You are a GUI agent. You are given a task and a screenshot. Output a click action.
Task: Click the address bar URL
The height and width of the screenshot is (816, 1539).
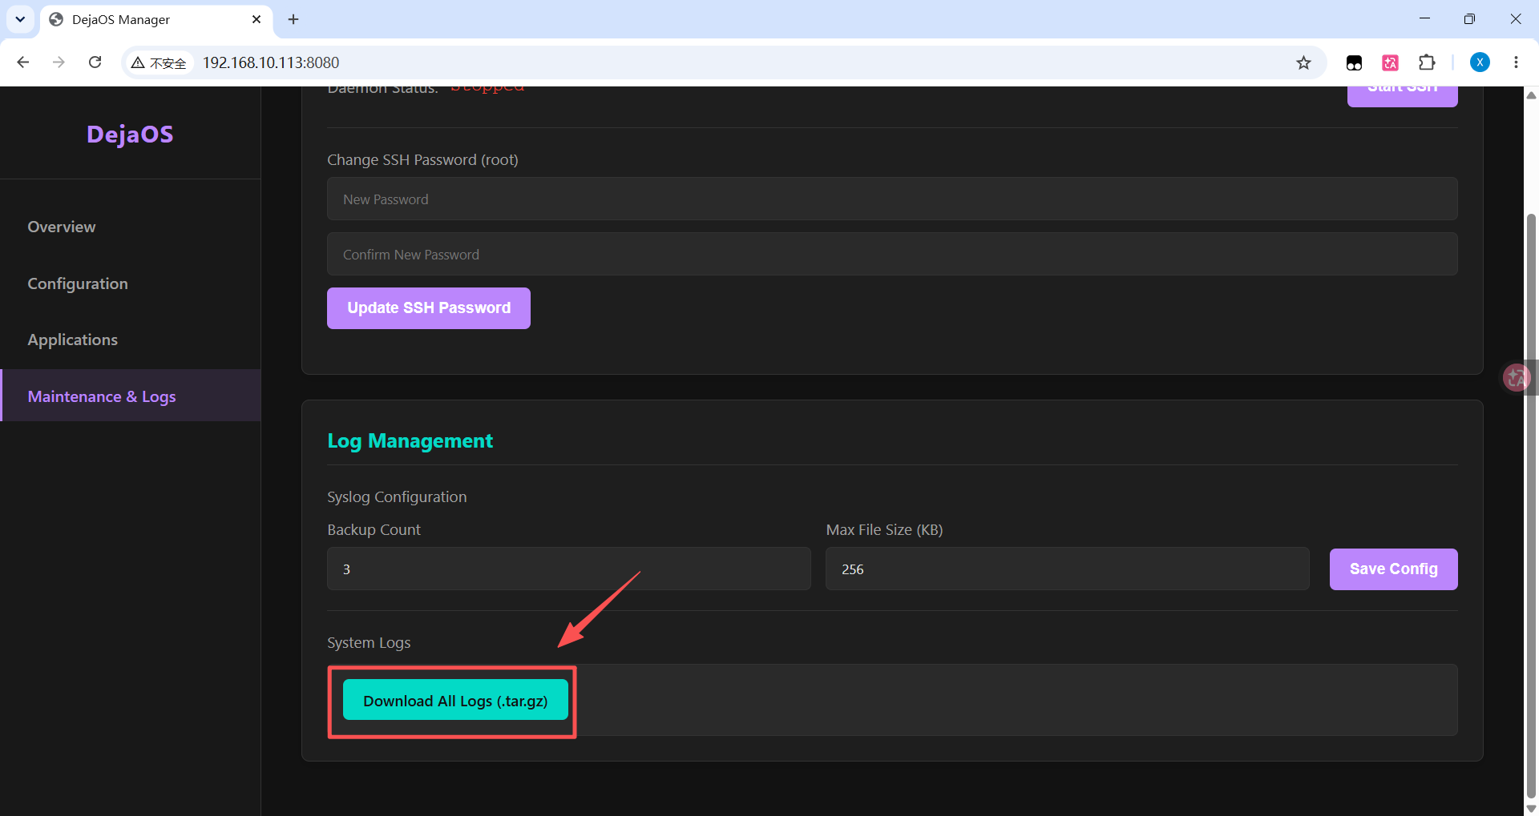tap(271, 62)
